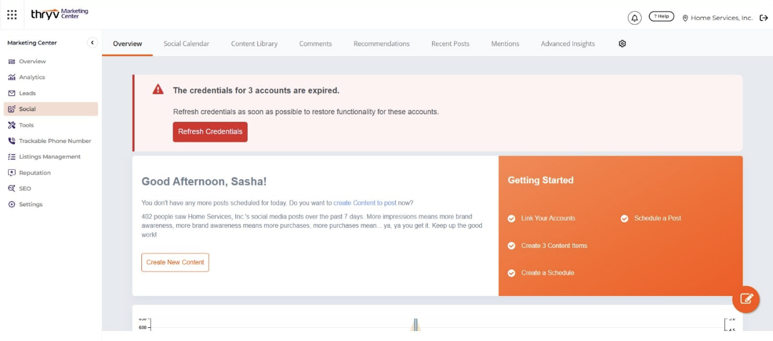The height and width of the screenshot is (341, 773).
Task: Click the orange floating compose button
Action: pos(746,299)
